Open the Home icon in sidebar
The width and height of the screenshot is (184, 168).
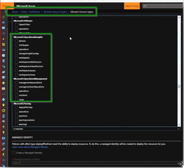tap(4, 22)
